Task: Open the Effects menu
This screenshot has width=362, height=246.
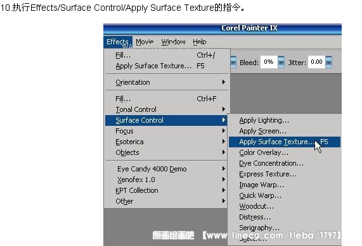Action: 118,42
